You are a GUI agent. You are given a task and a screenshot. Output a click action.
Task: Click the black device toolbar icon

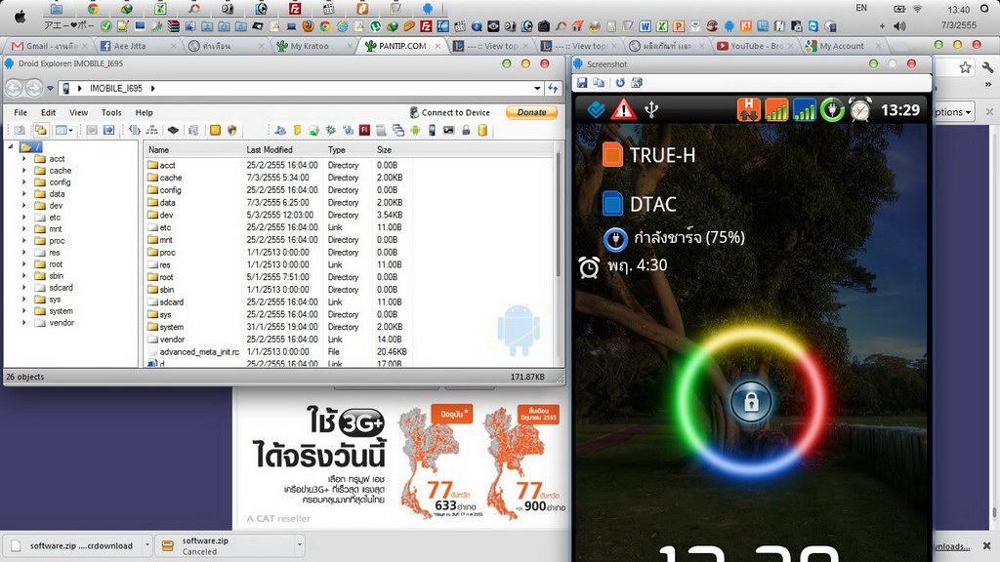click(x=173, y=130)
